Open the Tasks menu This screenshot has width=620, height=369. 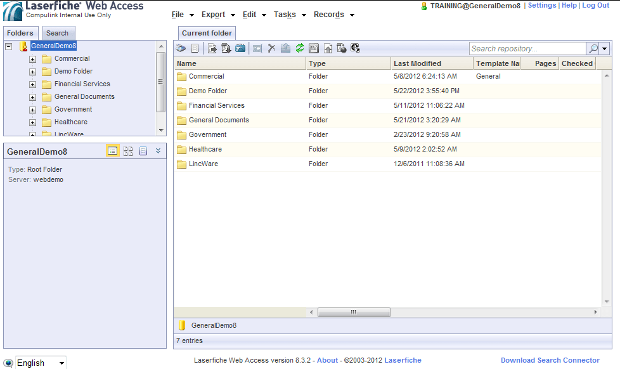[285, 15]
